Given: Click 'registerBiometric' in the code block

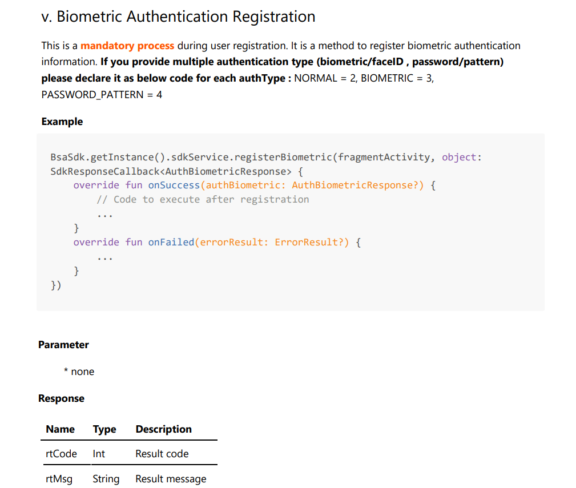Looking at the screenshot, I should (x=283, y=157).
